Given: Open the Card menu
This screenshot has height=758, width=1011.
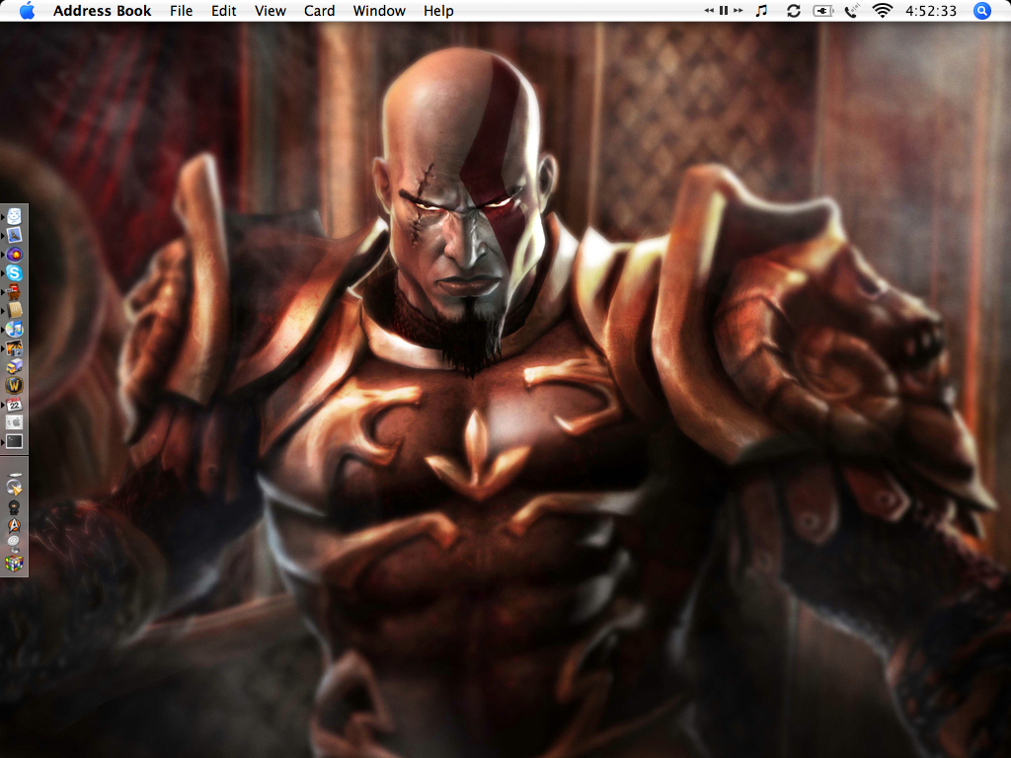Looking at the screenshot, I should pyautogui.click(x=319, y=11).
